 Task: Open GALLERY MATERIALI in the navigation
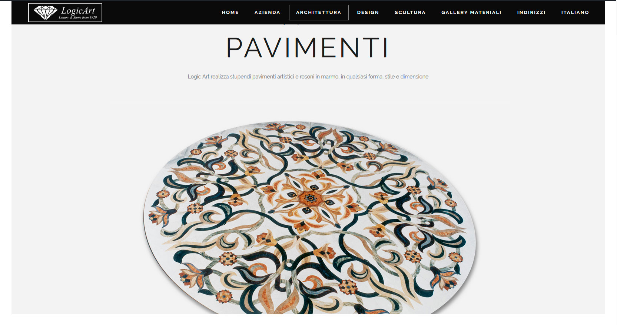(471, 13)
